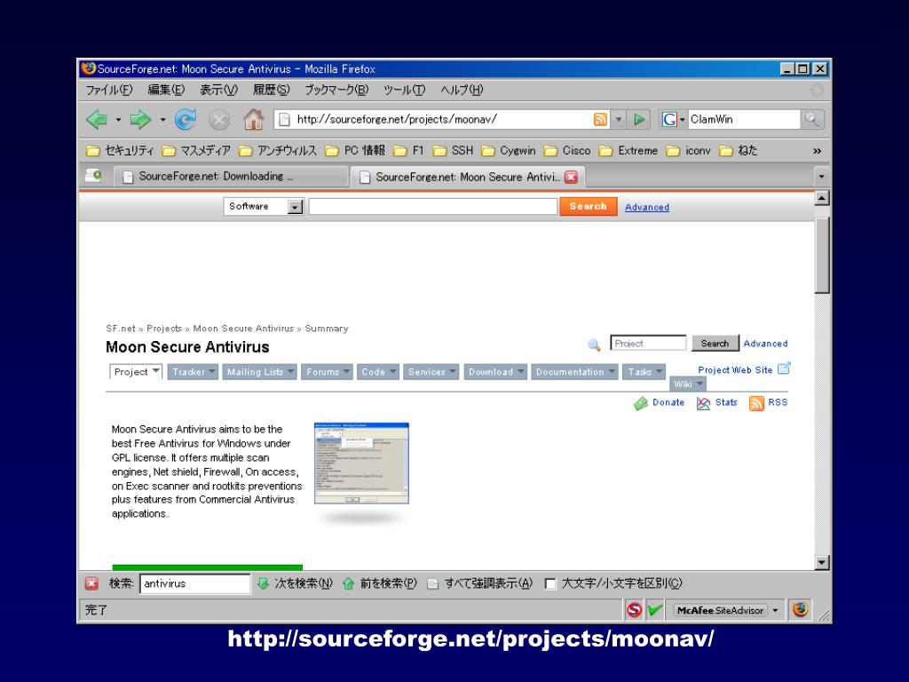Go back with the green back arrow
The image size is (909, 682).
tap(97, 120)
